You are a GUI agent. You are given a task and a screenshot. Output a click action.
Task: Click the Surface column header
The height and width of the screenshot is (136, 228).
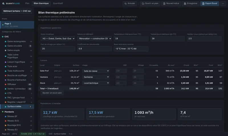click(x=76, y=65)
